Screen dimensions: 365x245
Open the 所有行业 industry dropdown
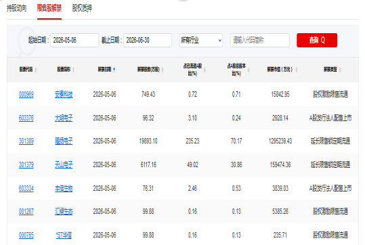(201, 40)
